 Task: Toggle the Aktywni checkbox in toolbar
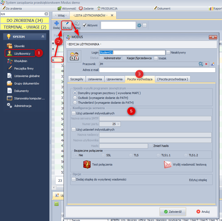pos(85,25)
